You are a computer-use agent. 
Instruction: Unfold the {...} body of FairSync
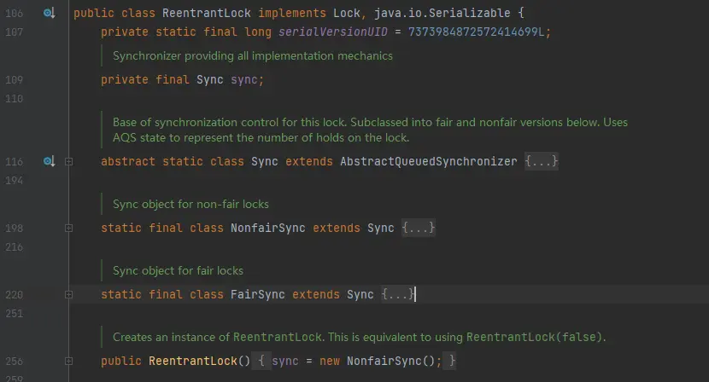[x=398, y=294]
